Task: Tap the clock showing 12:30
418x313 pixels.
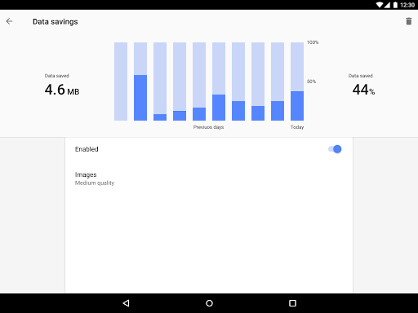Action: (x=407, y=5)
